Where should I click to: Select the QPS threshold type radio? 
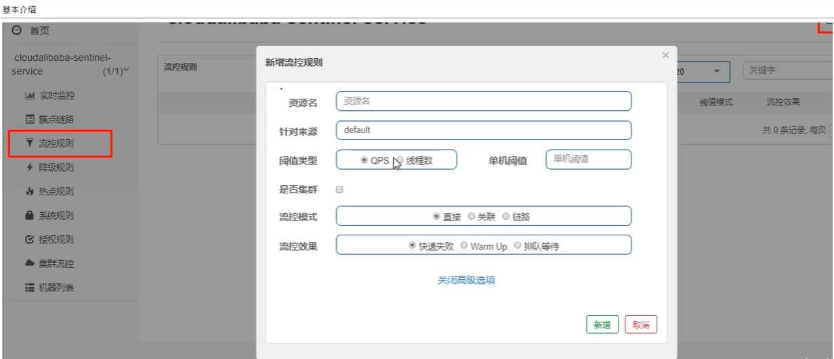364,160
